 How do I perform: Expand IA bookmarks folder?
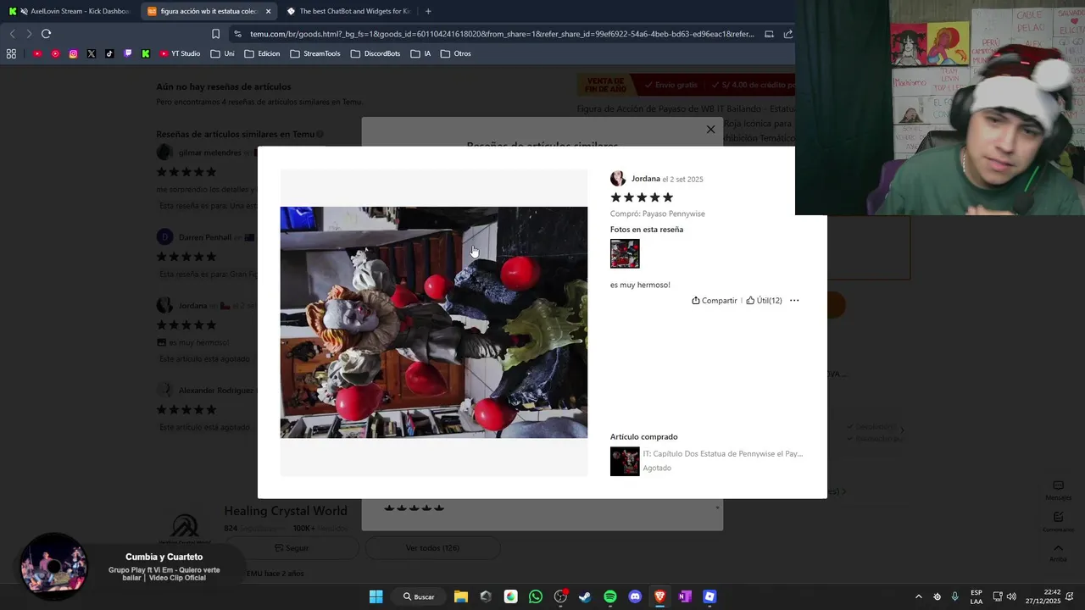pos(420,53)
